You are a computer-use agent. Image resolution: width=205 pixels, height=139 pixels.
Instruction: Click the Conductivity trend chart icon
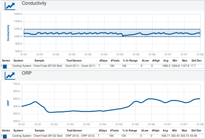click(10, 6)
